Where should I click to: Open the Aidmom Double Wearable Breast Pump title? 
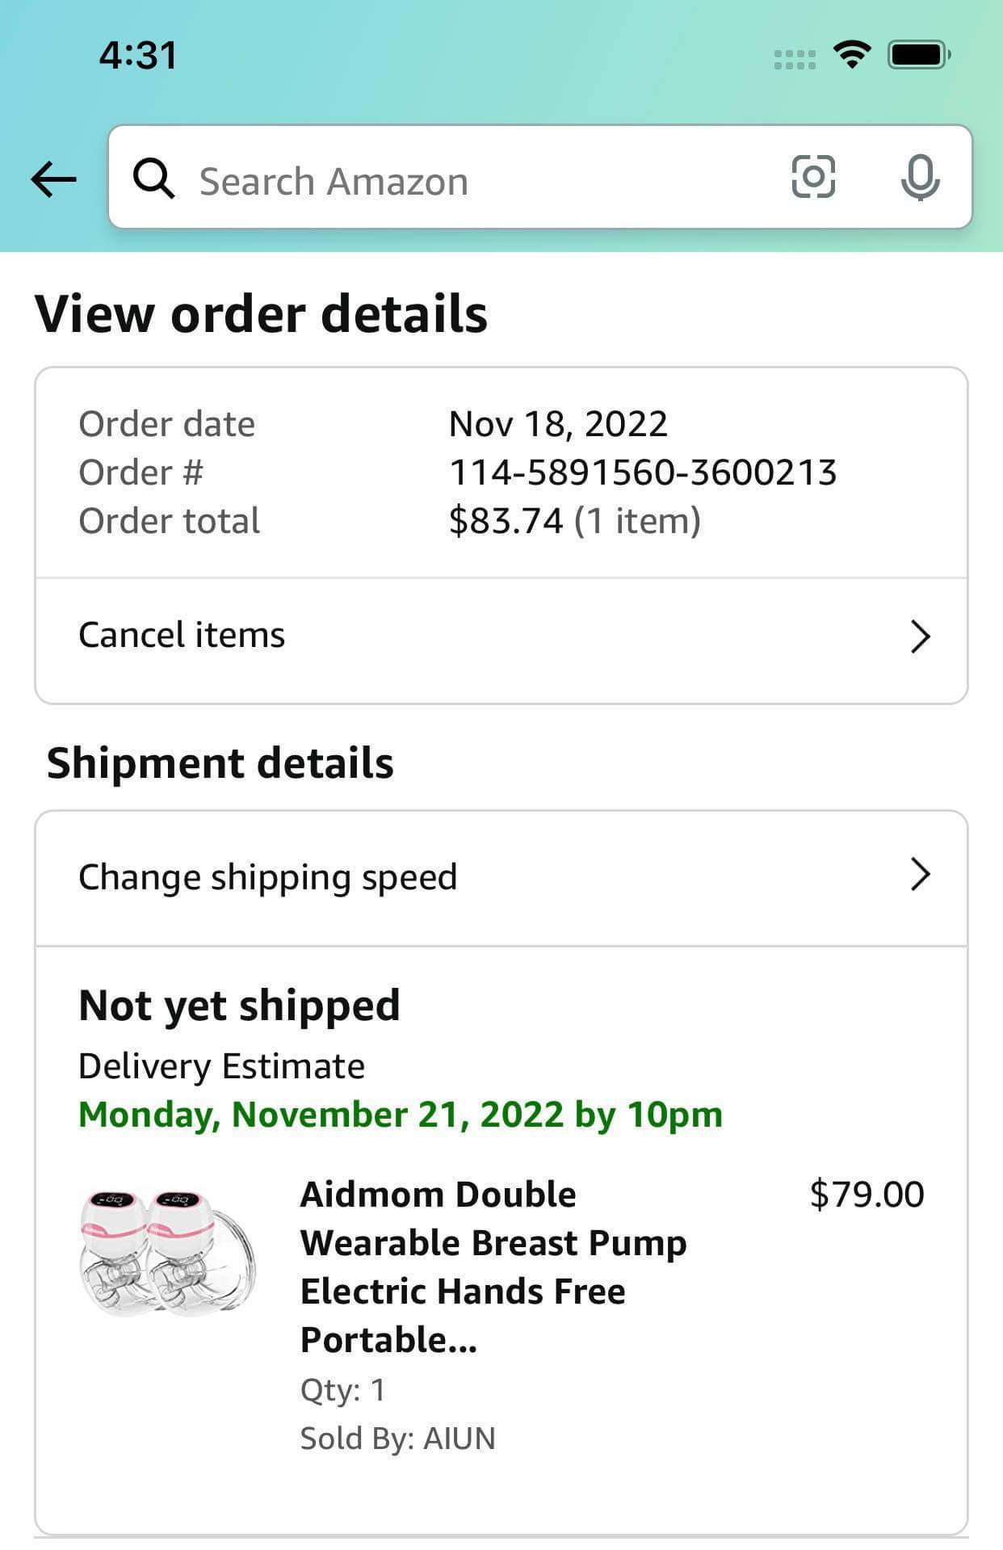(x=493, y=1266)
